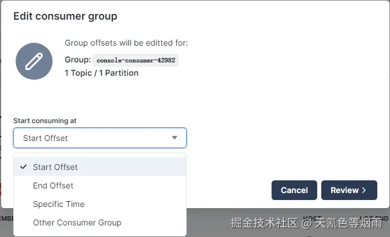Click the Start consuming at label
390x237 pixels.
(x=44, y=121)
